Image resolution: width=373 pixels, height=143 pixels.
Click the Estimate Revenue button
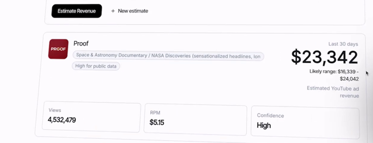coord(77,11)
